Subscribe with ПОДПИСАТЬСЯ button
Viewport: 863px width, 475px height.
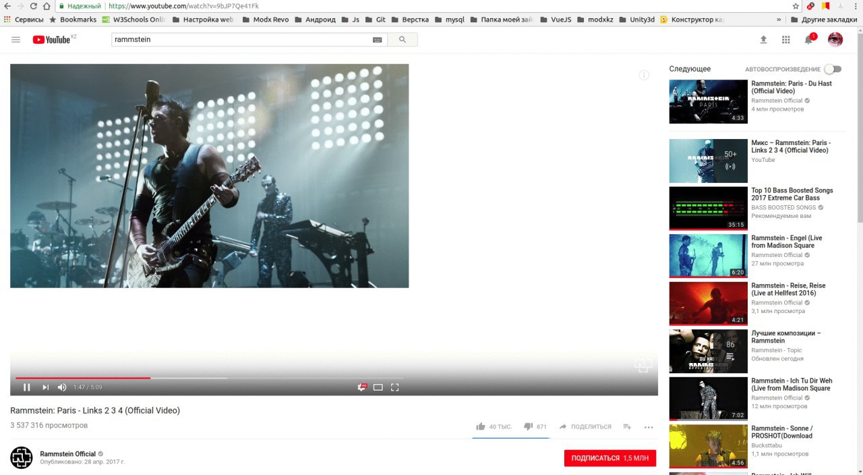pyautogui.click(x=610, y=458)
